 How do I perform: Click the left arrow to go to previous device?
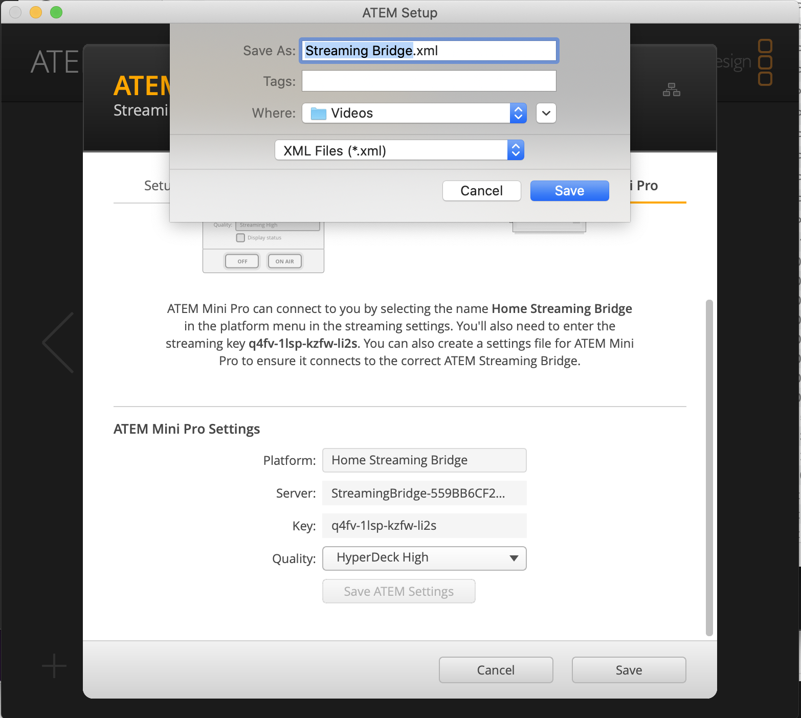(58, 342)
